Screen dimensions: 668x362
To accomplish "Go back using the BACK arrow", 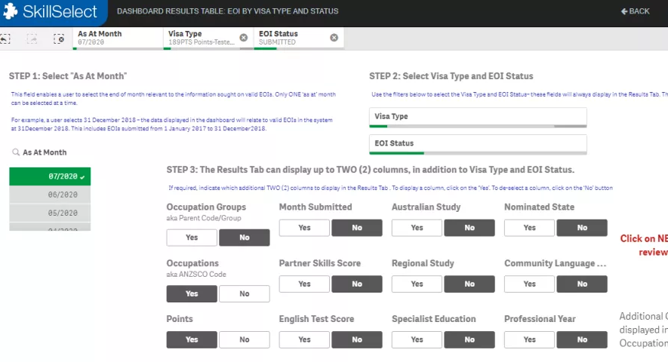I will [x=635, y=11].
